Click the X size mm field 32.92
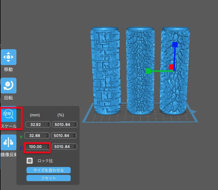Viewport: 218px width, 190px height. pyautogui.click(x=38, y=124)
